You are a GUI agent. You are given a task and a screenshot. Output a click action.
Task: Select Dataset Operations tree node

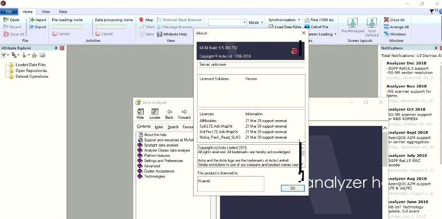tap(29, 76)
